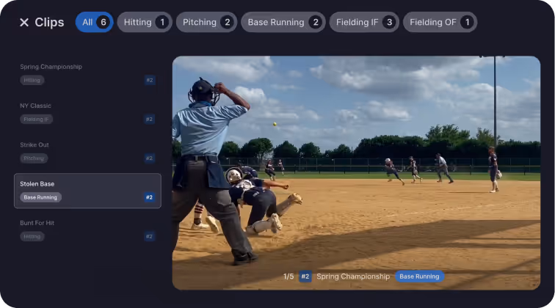The image size is (555, 308).
Task: Filter clips by Hitting
Action: pyautogui.click(x=145, y=22)
